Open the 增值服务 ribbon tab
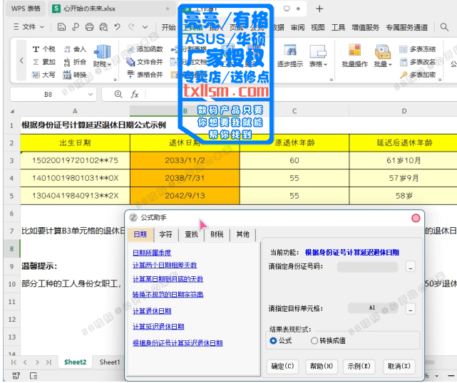 click(x=366, y=27)
